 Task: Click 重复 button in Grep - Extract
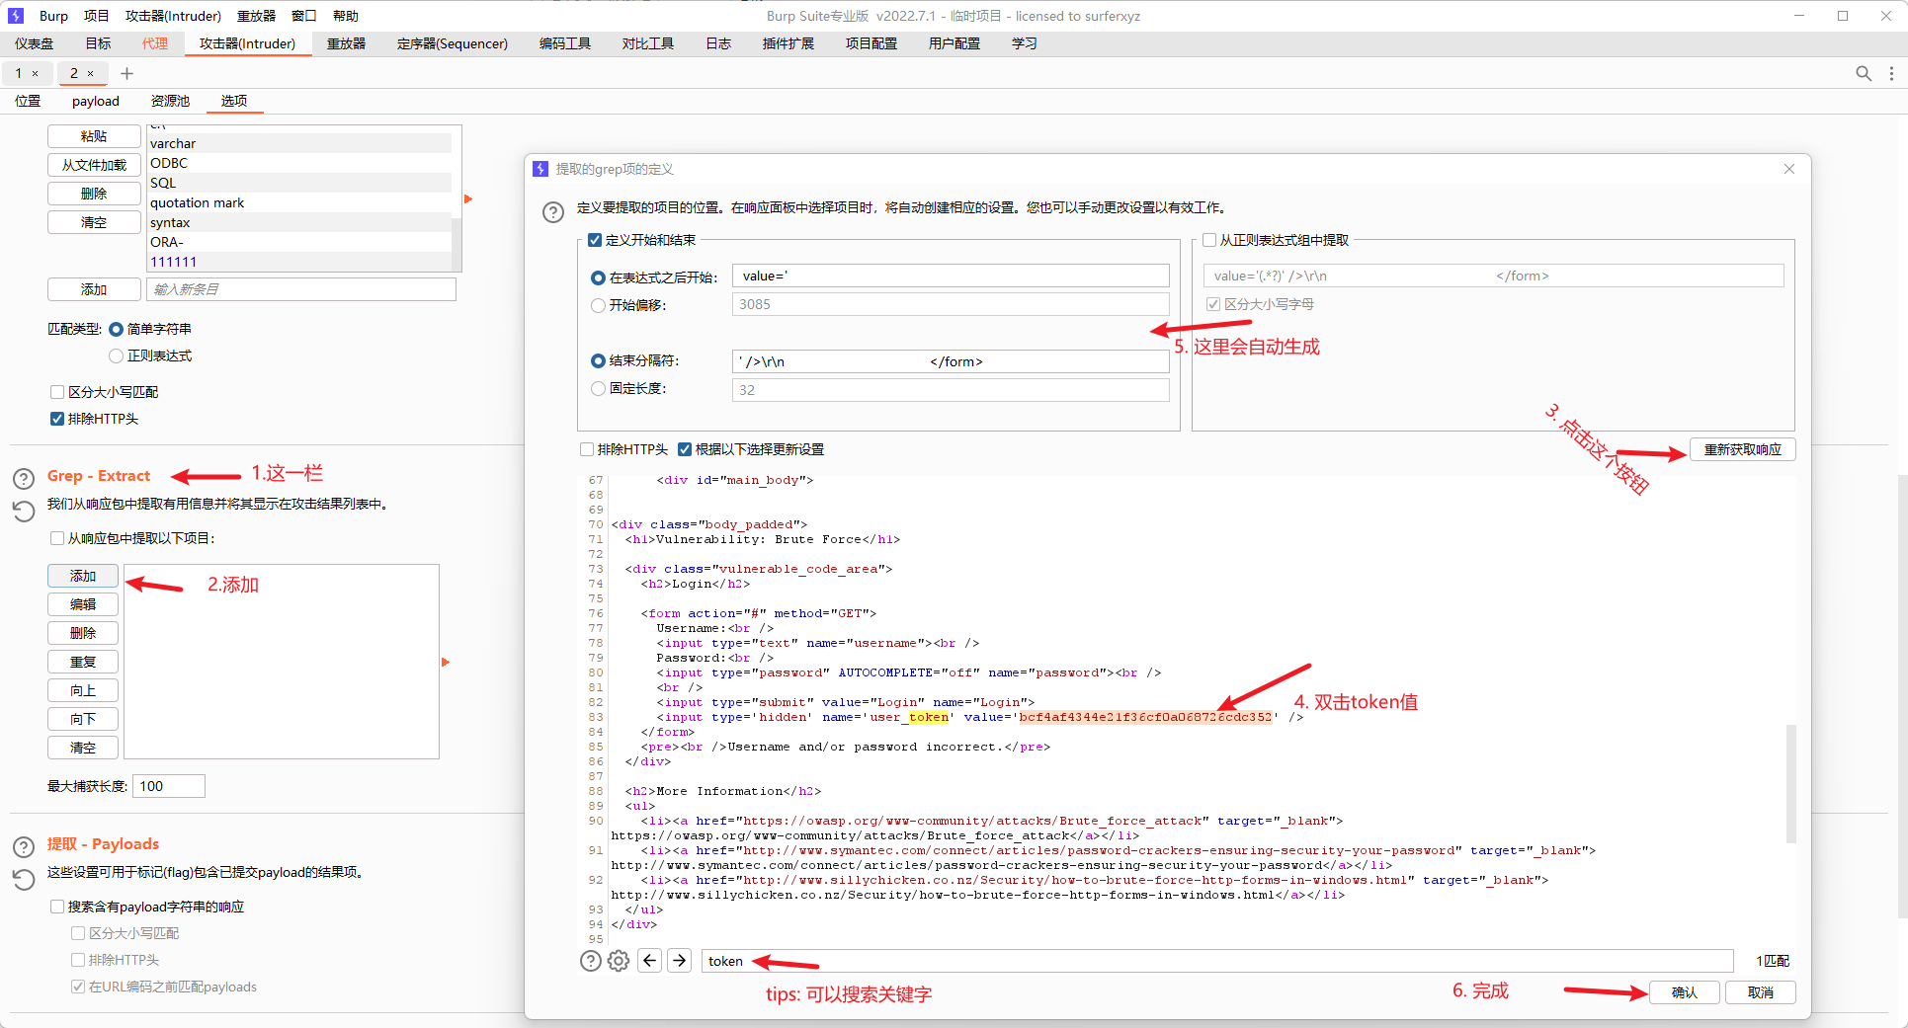click(x=83, y=662)
